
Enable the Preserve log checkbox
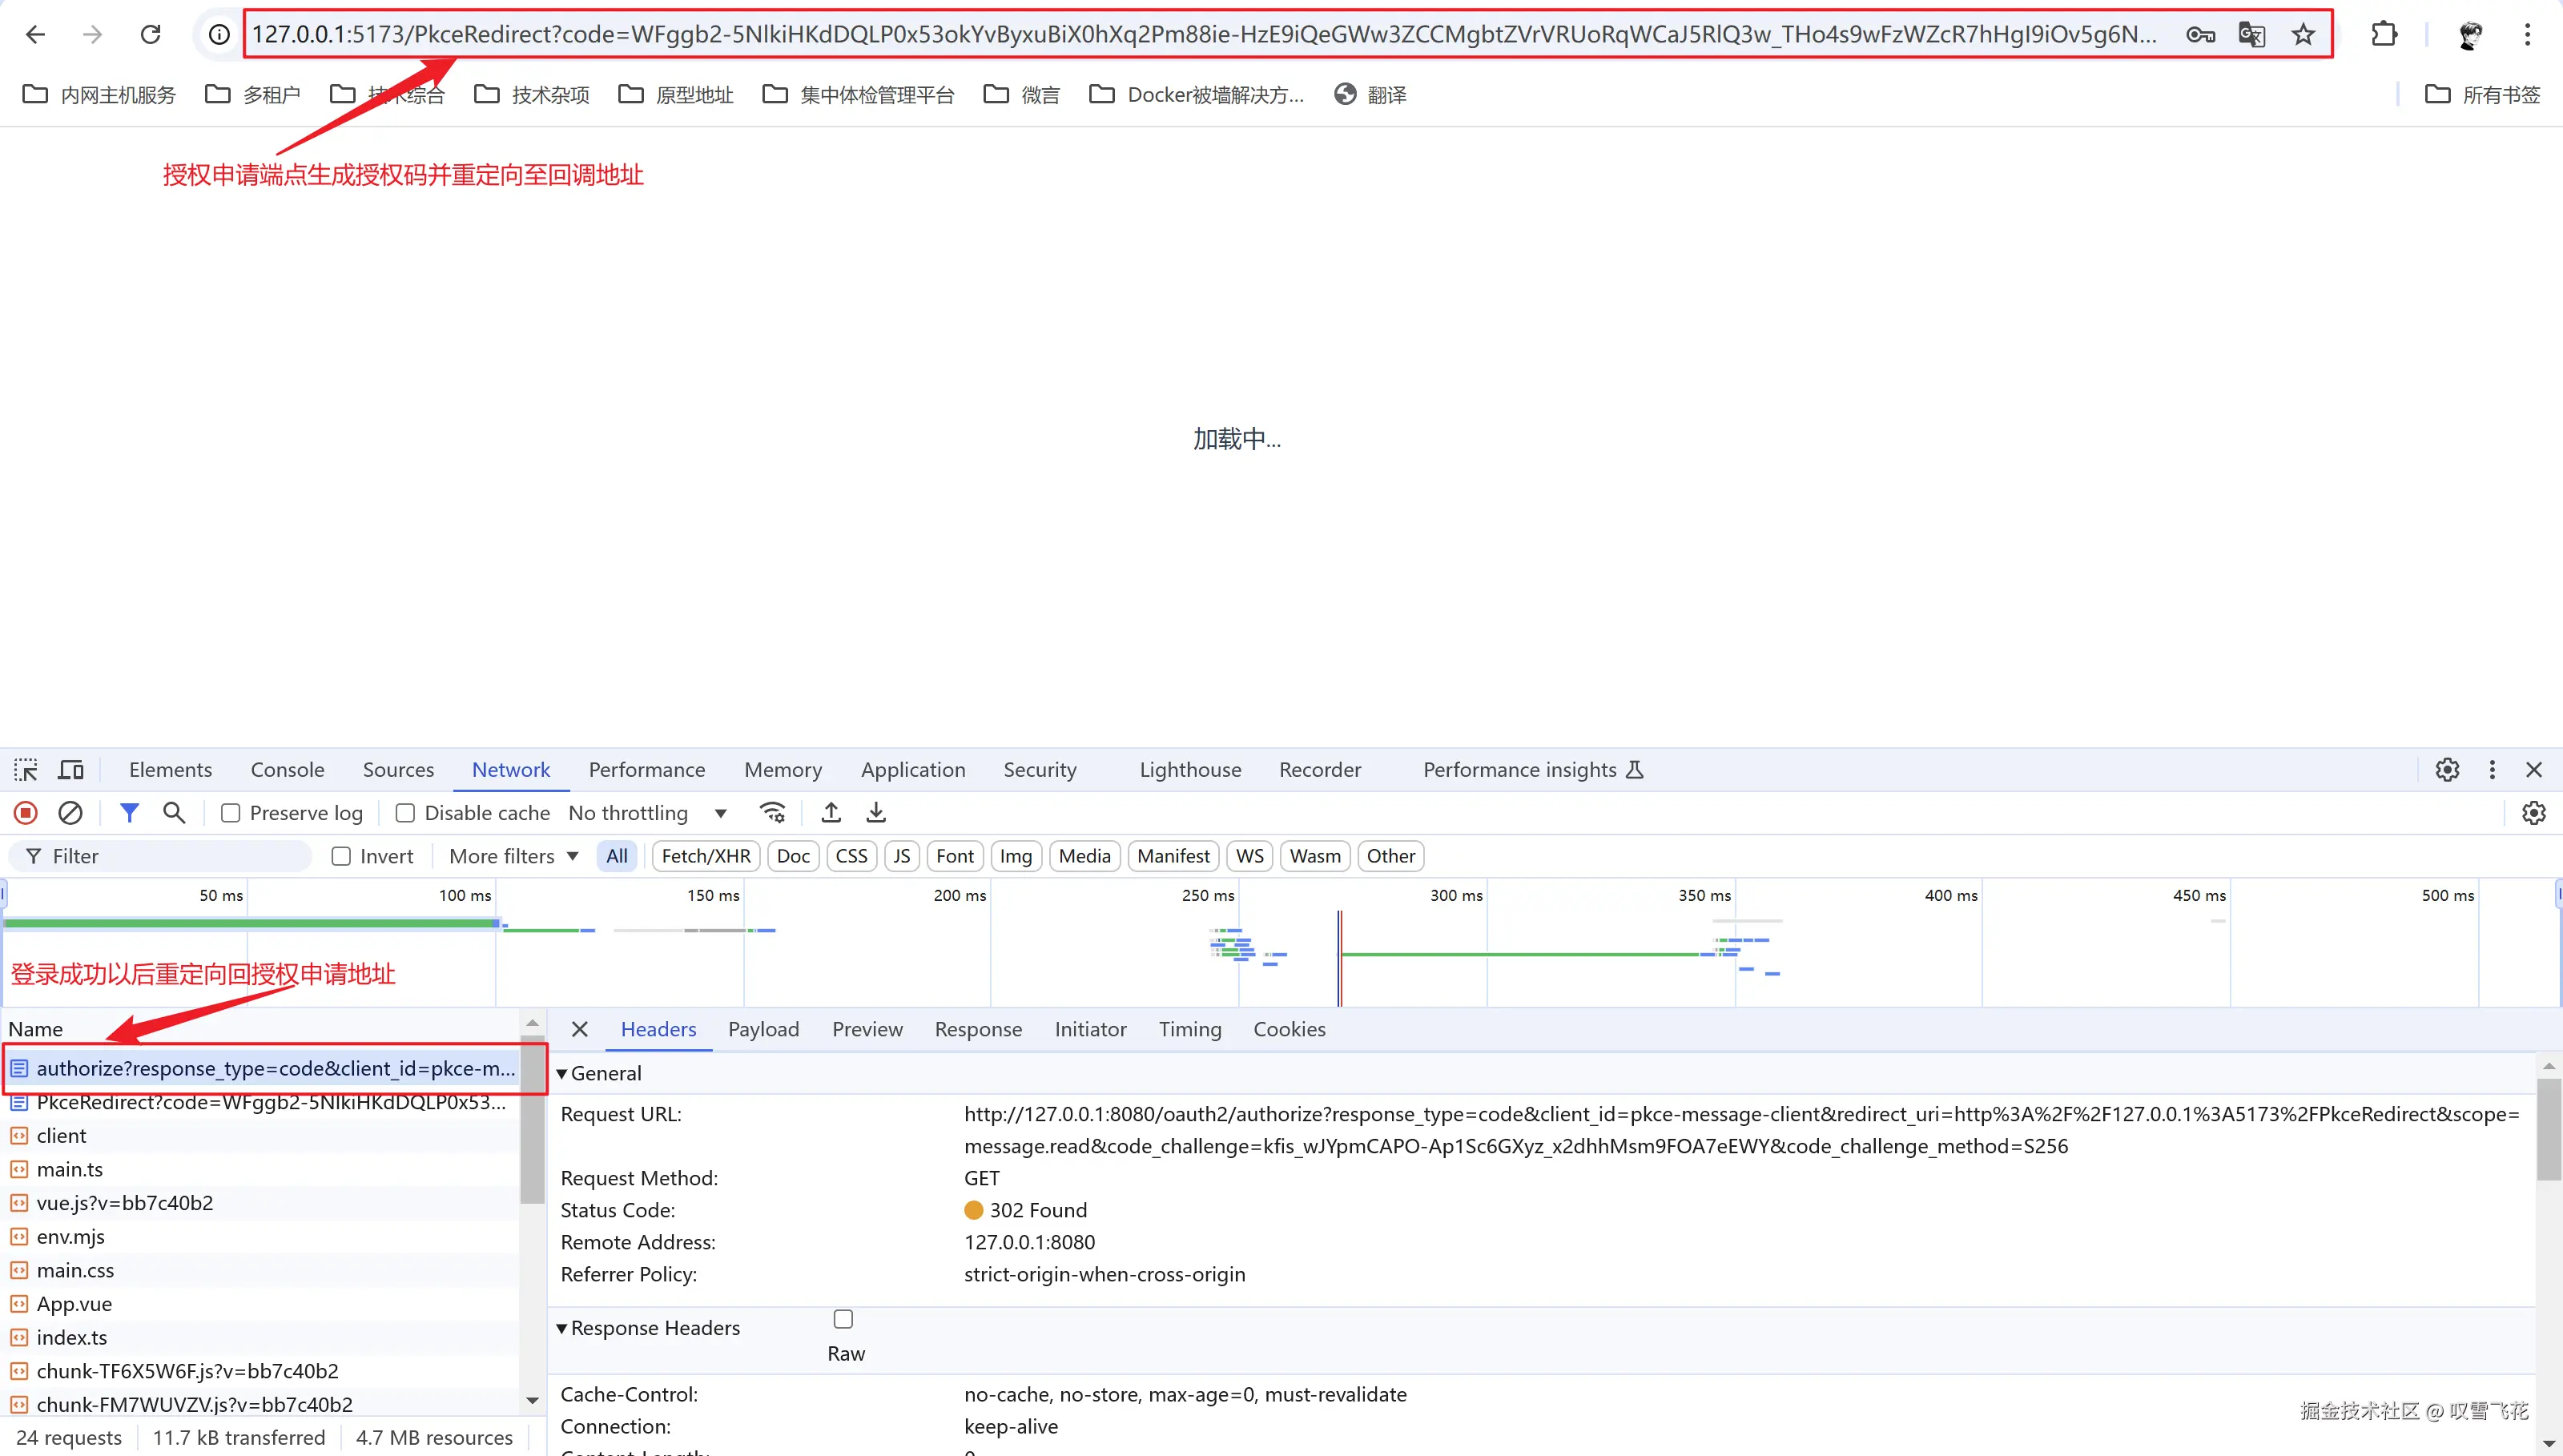pyautogui.click(x=231, y=813)
